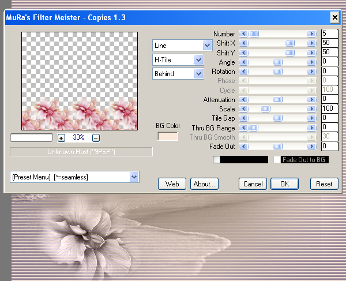Click the empty progress field below preview
This screenshot has height=281, width=346.
point(31,138)
